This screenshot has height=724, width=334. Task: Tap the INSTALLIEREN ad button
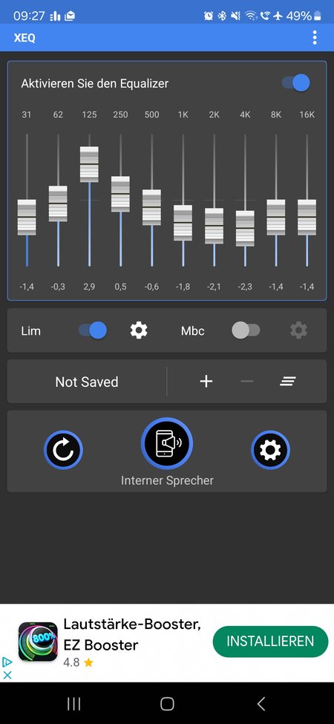click(270, 642)
